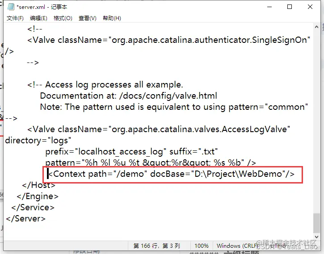Click the </Server> closing tag
The image size is (324, 254).
25,218
